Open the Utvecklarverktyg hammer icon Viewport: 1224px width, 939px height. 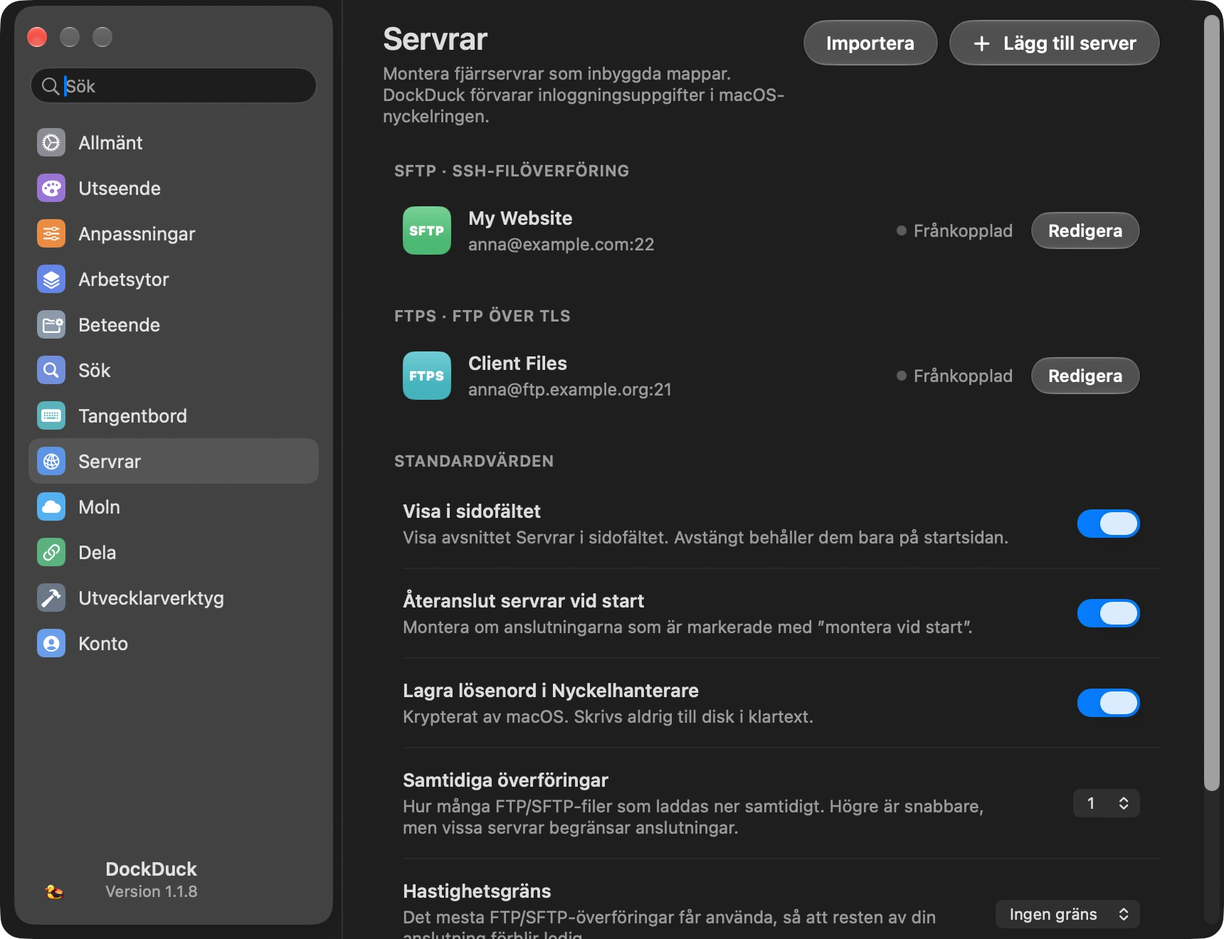click(51, 598)
